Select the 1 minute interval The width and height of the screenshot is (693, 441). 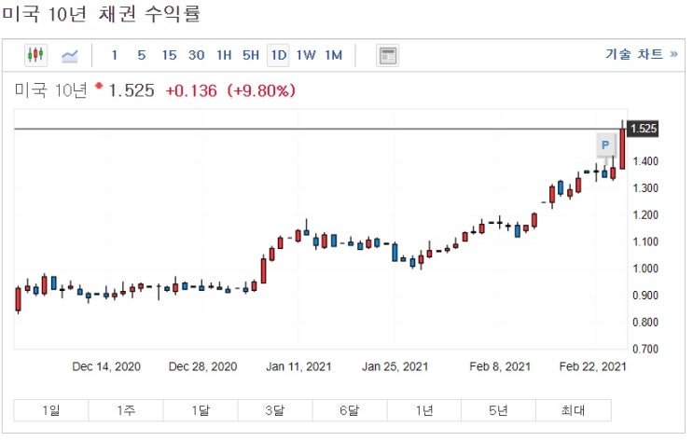115,55
